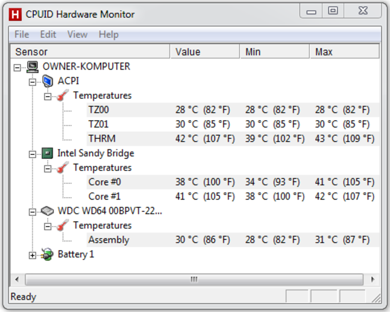The image size is (390, 312).
Task: Click the Value column header
Action: [x=205, y=52]
